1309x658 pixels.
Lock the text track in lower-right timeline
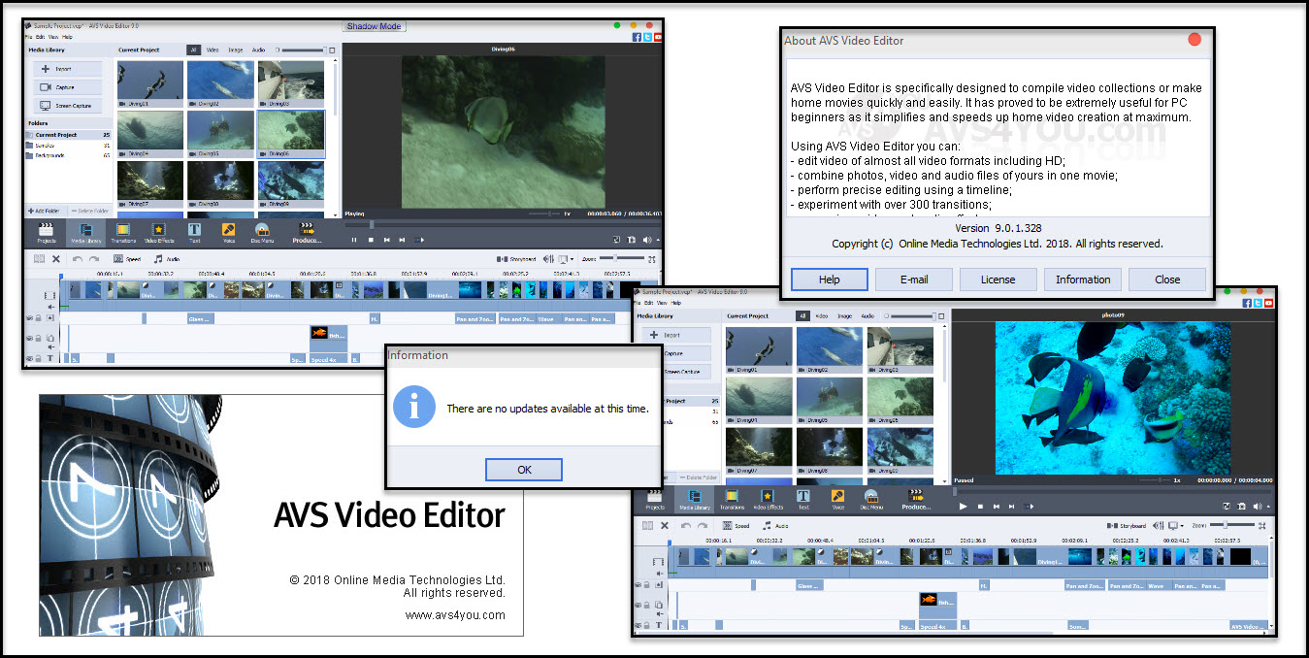(647, 626)
